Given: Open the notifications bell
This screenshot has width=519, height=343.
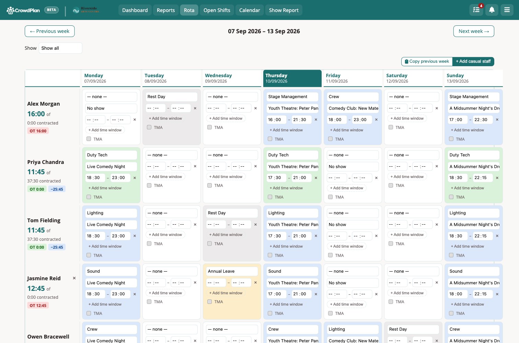Looking at the screenshot, I should pyautogui.click(x=492, y=10).
